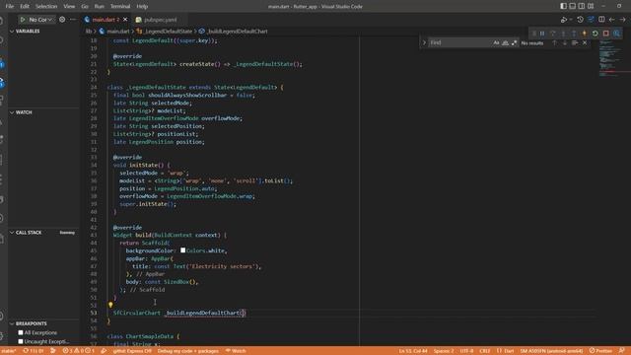
Task: Click the Watch status bar item
Action: pos(236,351)
